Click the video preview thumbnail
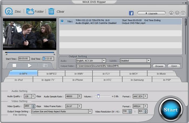Image resolution: width=189 pixels, height=123 pixels. 29,34
